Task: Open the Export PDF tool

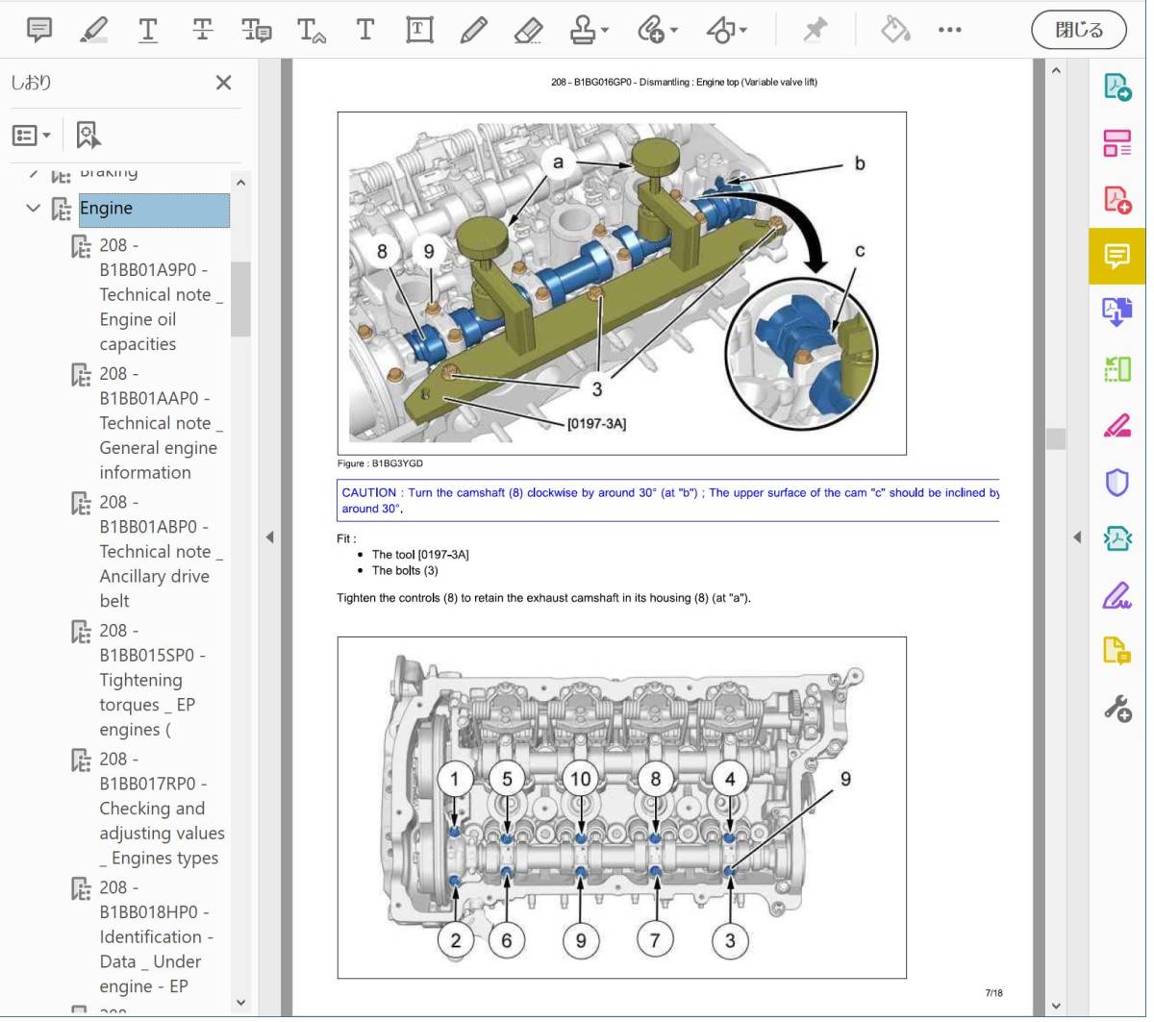Action: point(1116,87)
